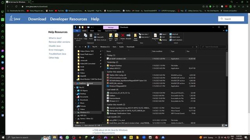The image size is (250, 140).
Task: Click the Java logo on the website
Action: (15, 18)
